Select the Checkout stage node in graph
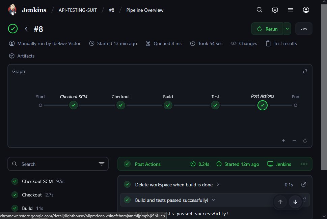This screenshot has width=327, height=219. (121, 105)
